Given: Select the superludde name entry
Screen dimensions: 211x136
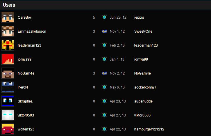Looking at the screenshot, I should pos(143,101).
